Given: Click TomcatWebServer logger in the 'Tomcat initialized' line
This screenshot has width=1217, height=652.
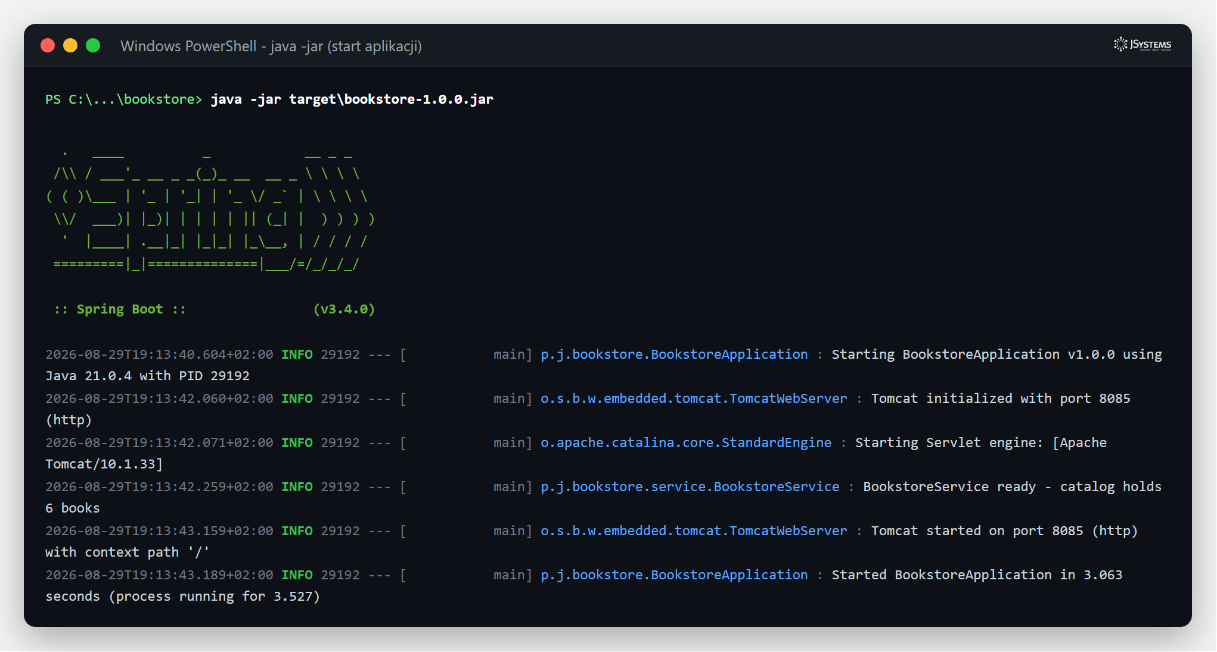Looking at the screenshot, I should coord(694,399).
